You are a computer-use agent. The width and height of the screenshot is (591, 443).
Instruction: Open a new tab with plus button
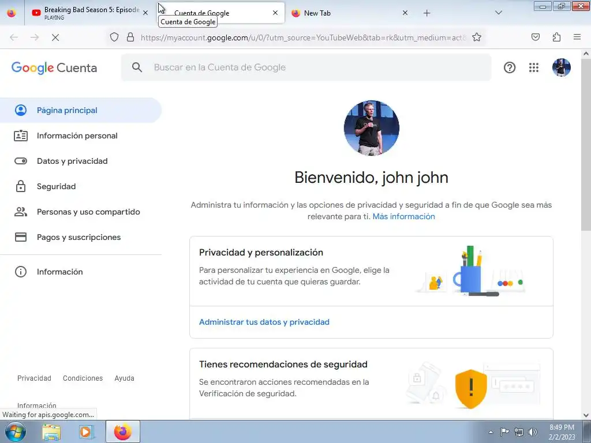click(427, 13)
